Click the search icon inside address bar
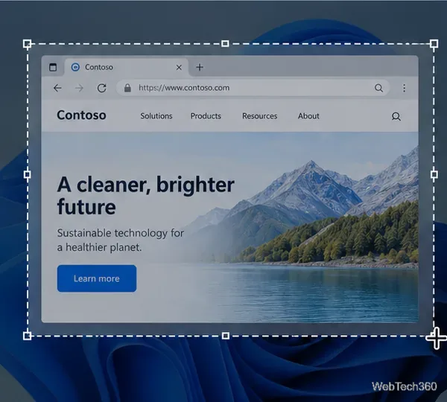Image resolution: width=447 pixels, height=402 pixels. click(378, 88)
